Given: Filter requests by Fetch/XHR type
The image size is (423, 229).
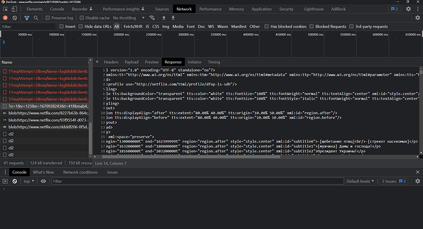Looking at the screenshot, I should pos(133,26).
